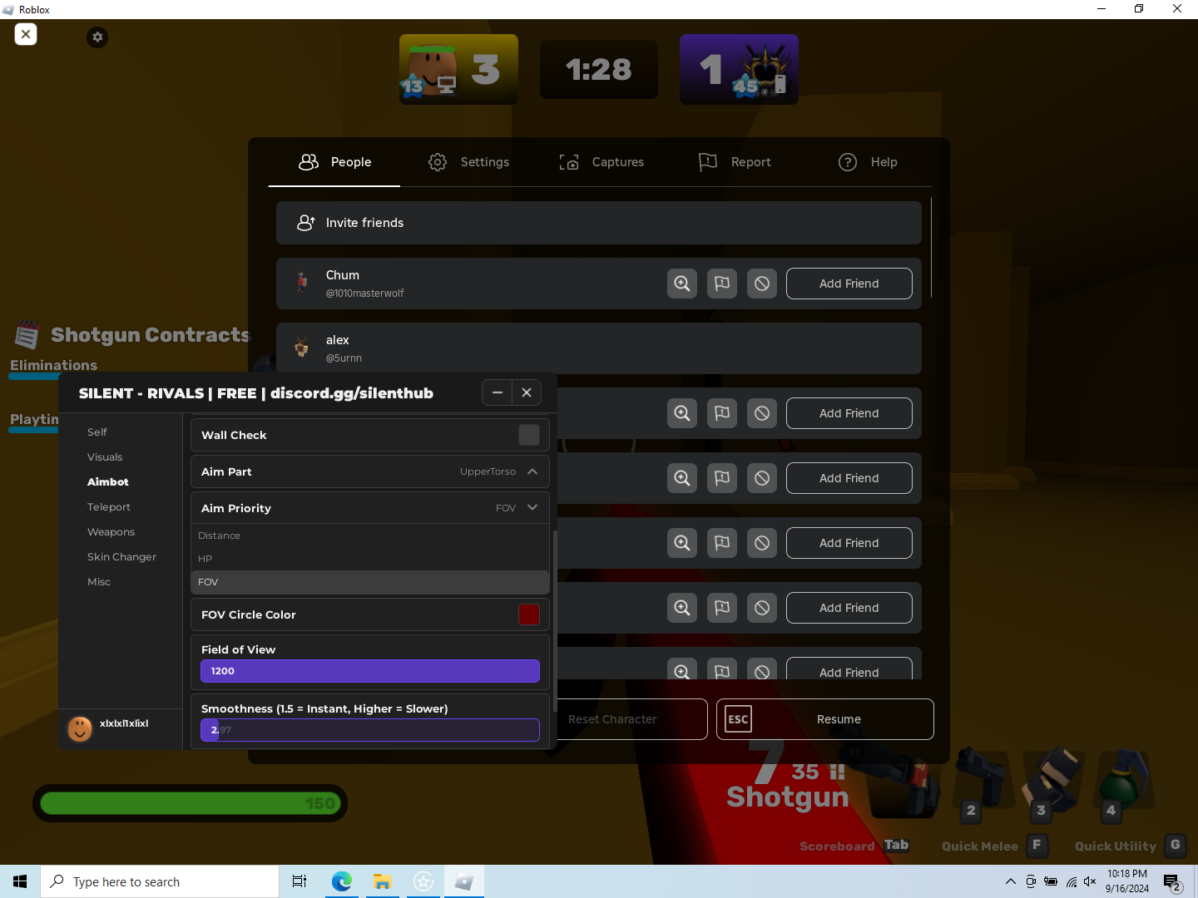
Task: Open the Captures tab
Action: click(x=601, y=162)
